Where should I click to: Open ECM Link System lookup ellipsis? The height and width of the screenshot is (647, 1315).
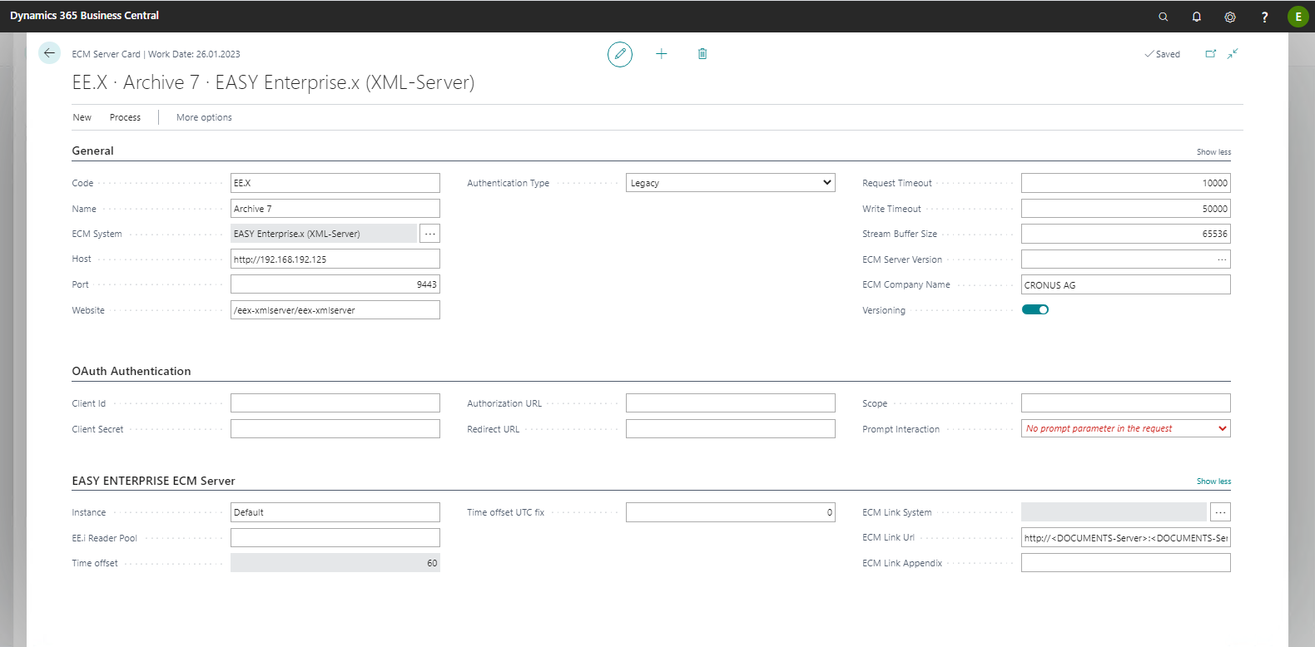1219,512
